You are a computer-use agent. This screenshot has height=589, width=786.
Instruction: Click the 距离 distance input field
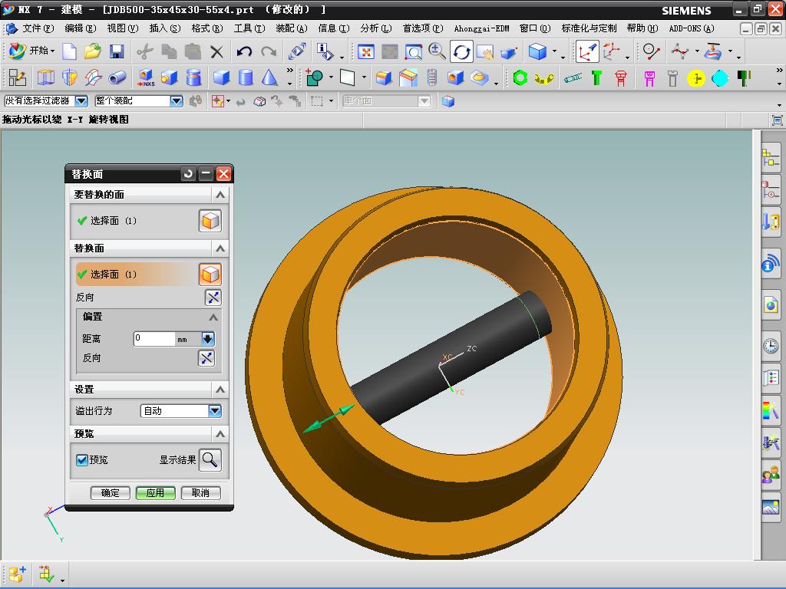[x=156, y=338]
